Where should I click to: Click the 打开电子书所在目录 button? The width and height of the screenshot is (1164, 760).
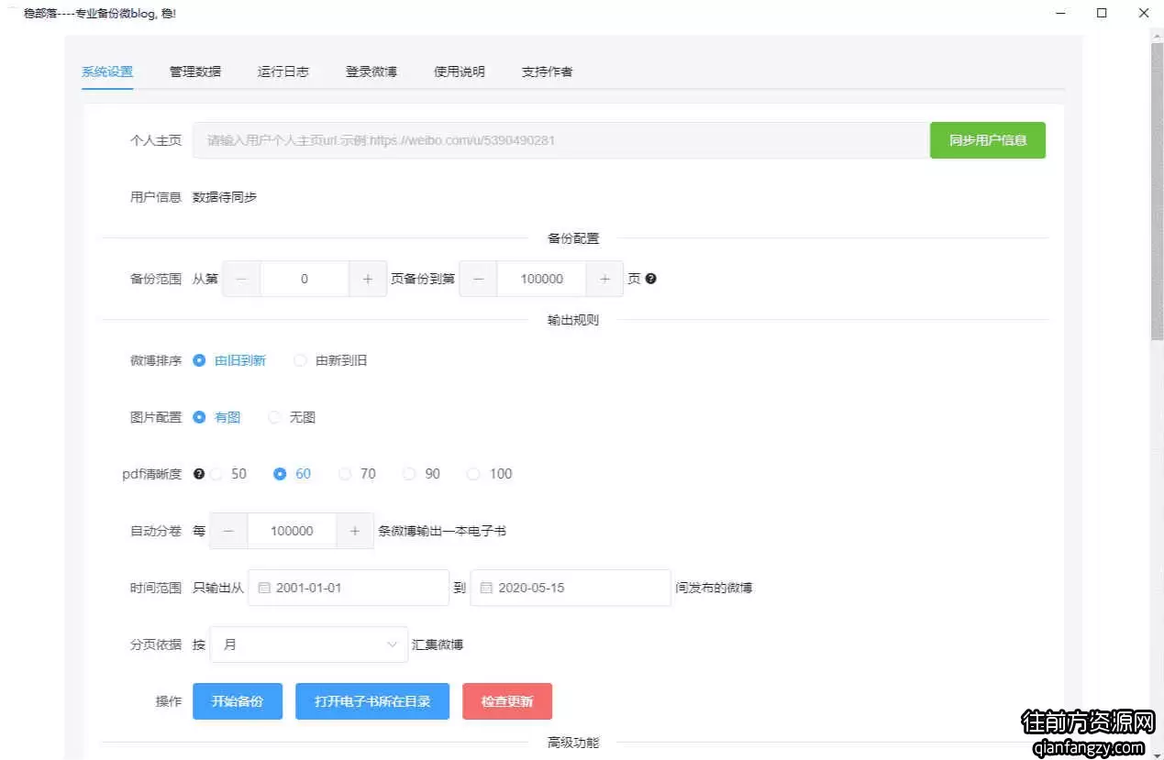(372, 701)
